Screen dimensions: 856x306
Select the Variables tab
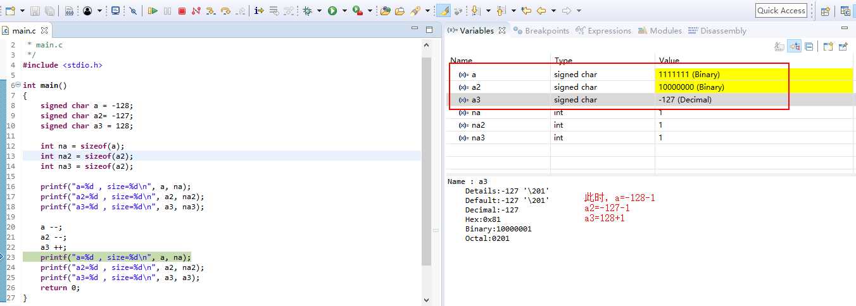pos(477,30)
